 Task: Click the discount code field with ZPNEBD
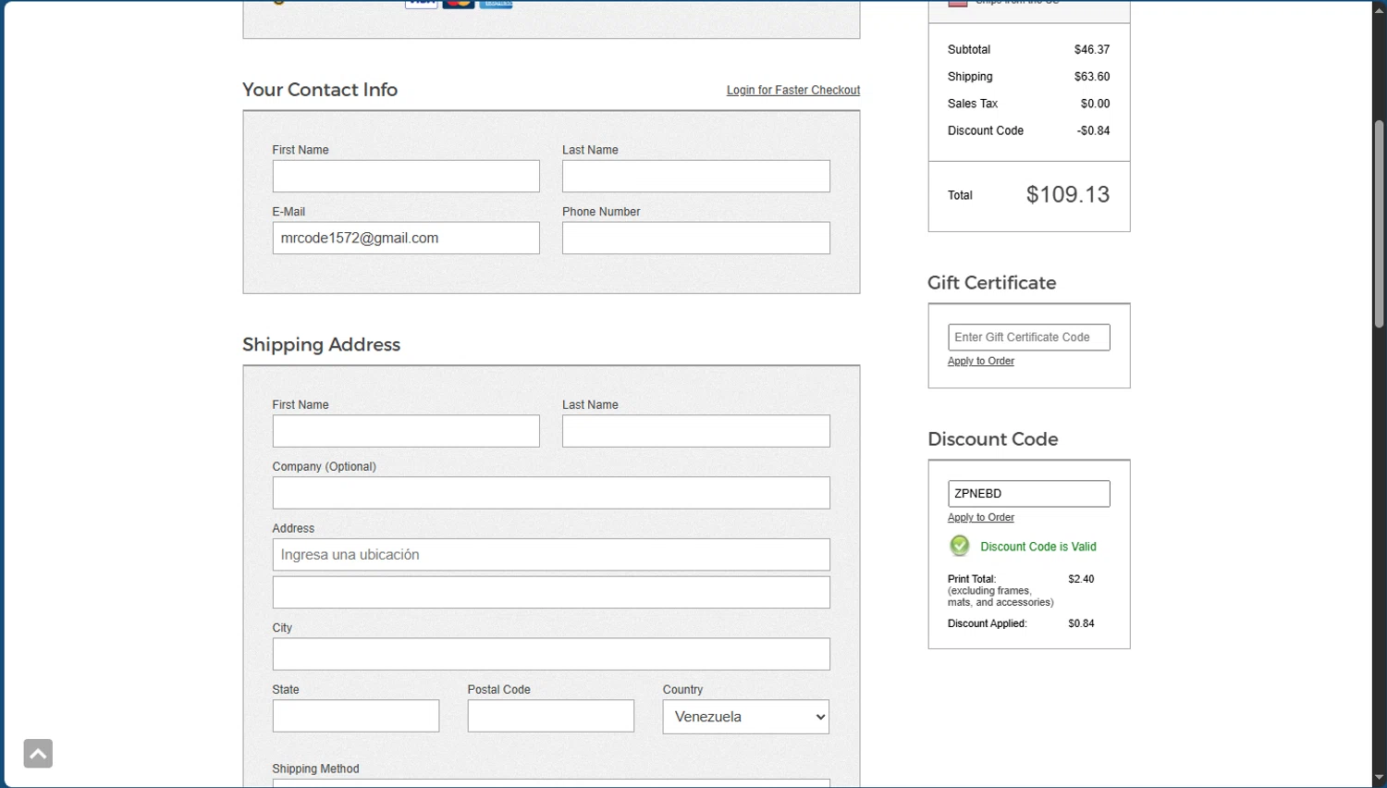point(1029,494)
